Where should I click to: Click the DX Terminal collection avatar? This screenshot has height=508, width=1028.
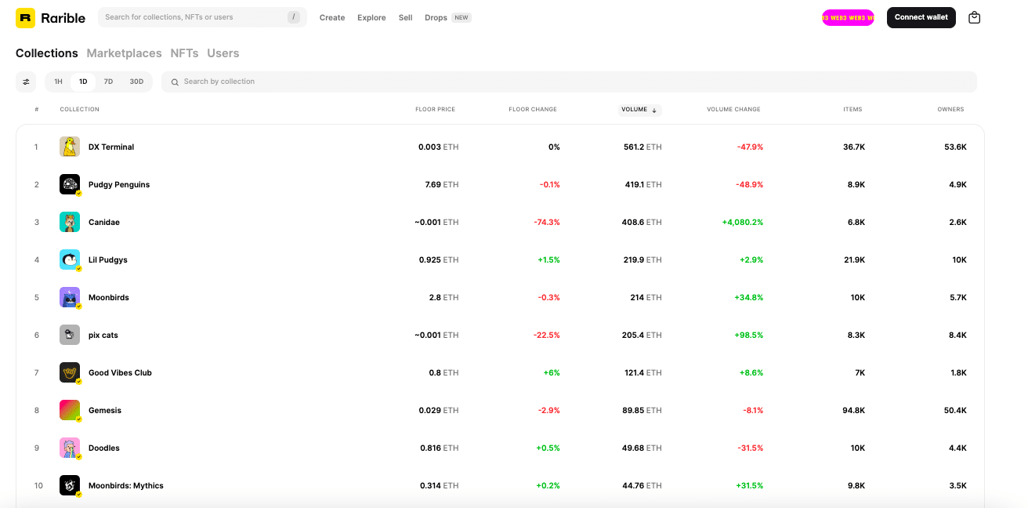70,147
